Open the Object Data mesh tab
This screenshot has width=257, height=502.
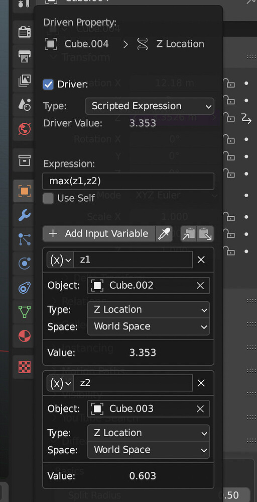click(24, 311)
